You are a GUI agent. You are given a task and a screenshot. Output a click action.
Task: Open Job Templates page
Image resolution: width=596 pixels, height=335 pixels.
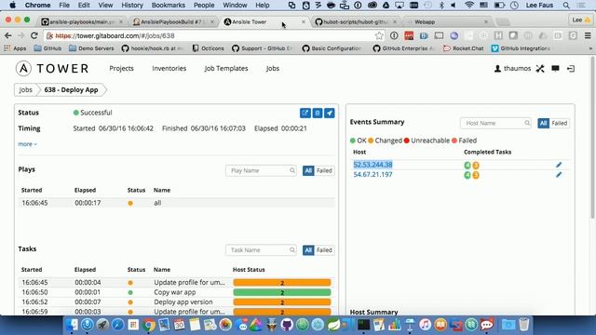pyautogui.click(x=226, y=68)
